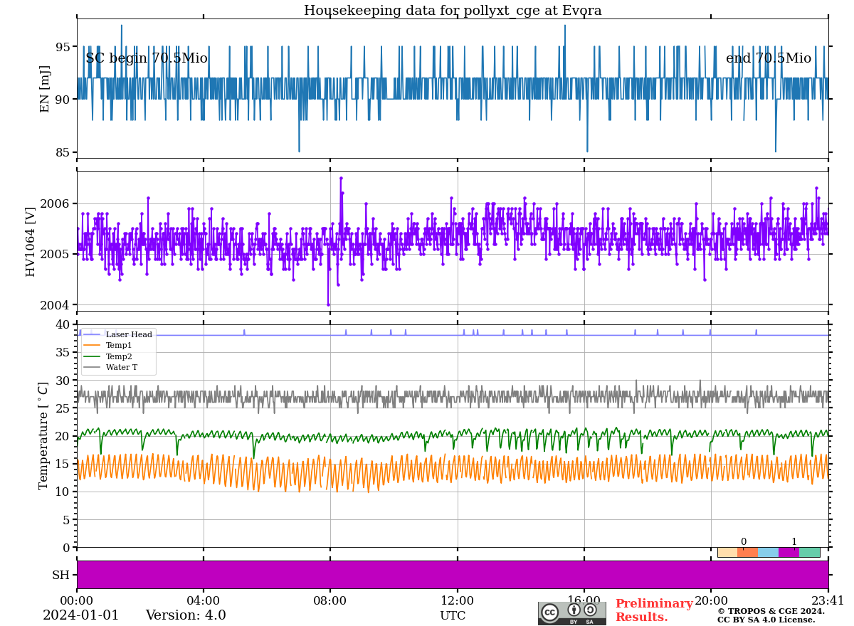Click the Creative Commons CC logo icon
Image resolution: width=854 pixels, height=626 pixels.
point(549,612)
